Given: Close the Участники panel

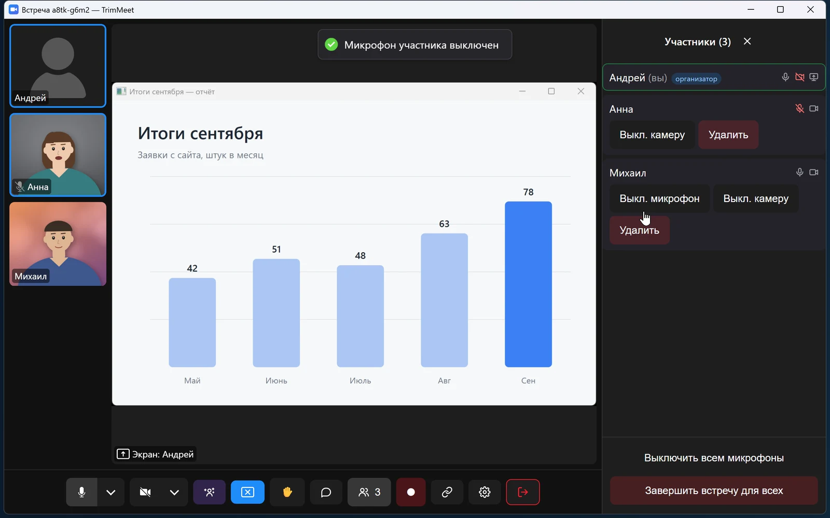Looking at the screenshot, I should tap(748, 41).
